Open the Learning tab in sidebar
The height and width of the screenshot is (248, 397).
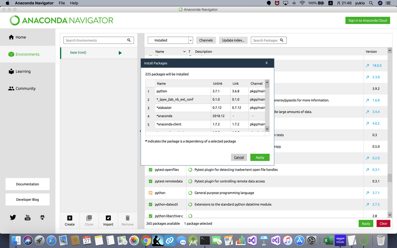[x=23, y=71]
